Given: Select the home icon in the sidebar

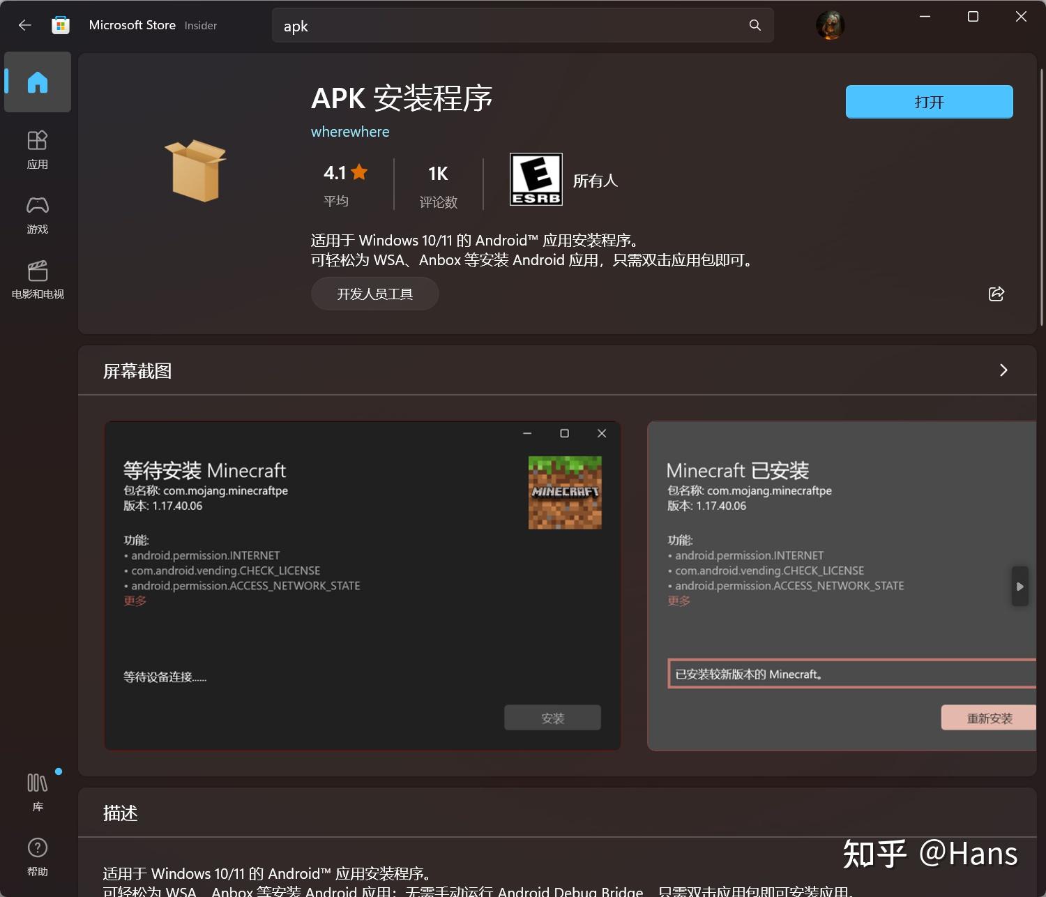Looking at the screenshot, I should coord(37,82).
